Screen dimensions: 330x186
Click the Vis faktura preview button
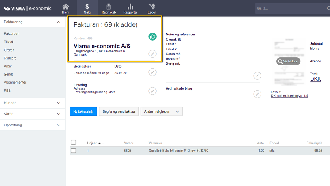point(288,61)
